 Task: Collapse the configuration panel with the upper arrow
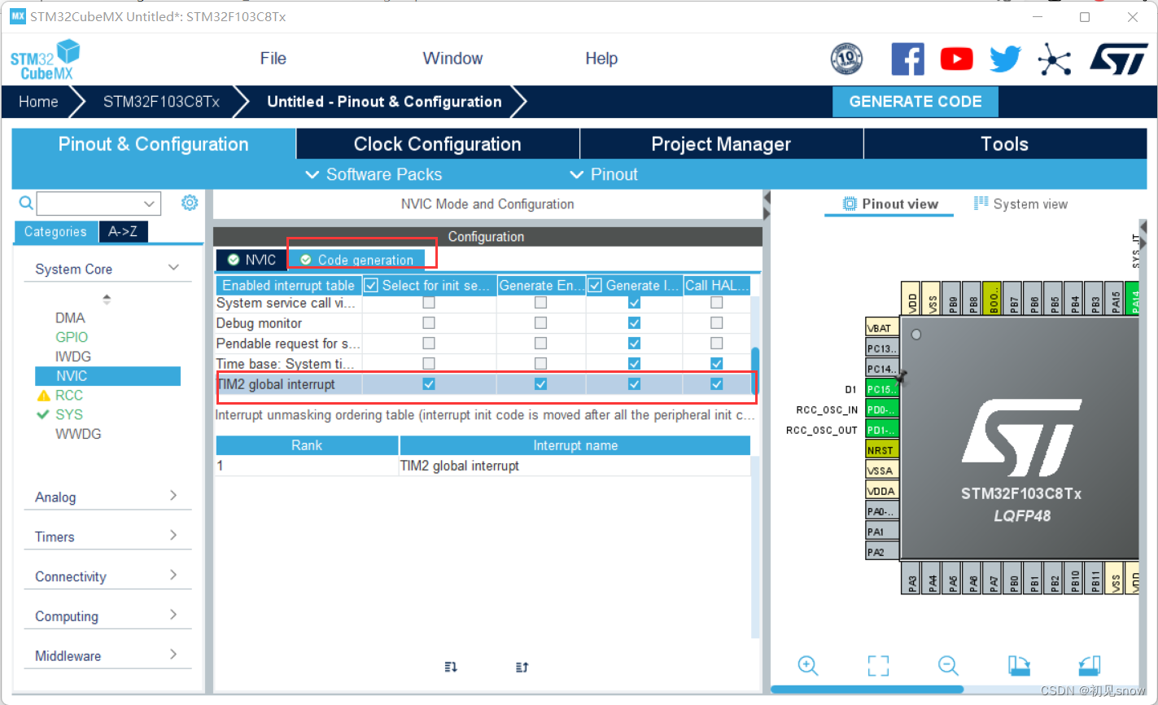(x=767, y=199)
